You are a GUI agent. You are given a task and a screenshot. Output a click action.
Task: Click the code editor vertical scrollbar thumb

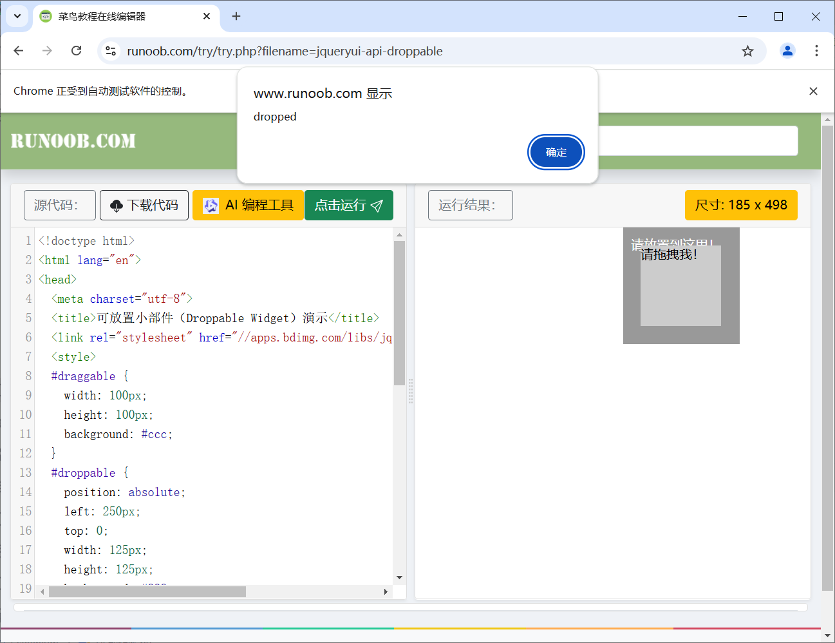click(x=399, y=312)
